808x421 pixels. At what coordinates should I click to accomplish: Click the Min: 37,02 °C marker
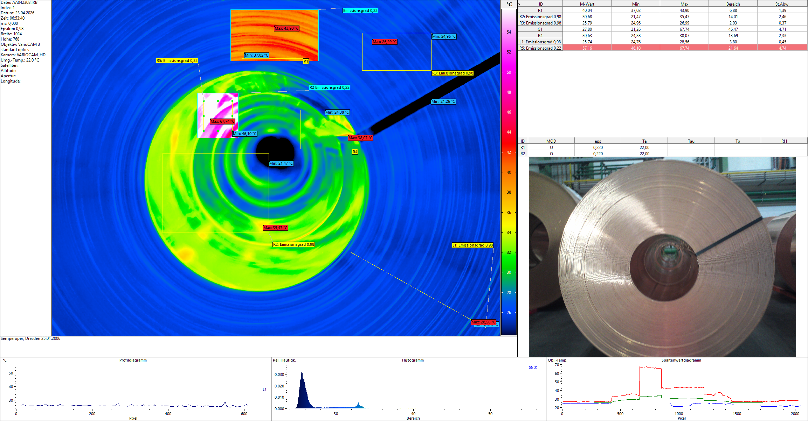click(x=256, y=55)
